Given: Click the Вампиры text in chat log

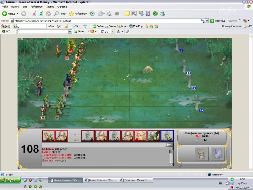Looking at the screenshot, I should [48, 160].
